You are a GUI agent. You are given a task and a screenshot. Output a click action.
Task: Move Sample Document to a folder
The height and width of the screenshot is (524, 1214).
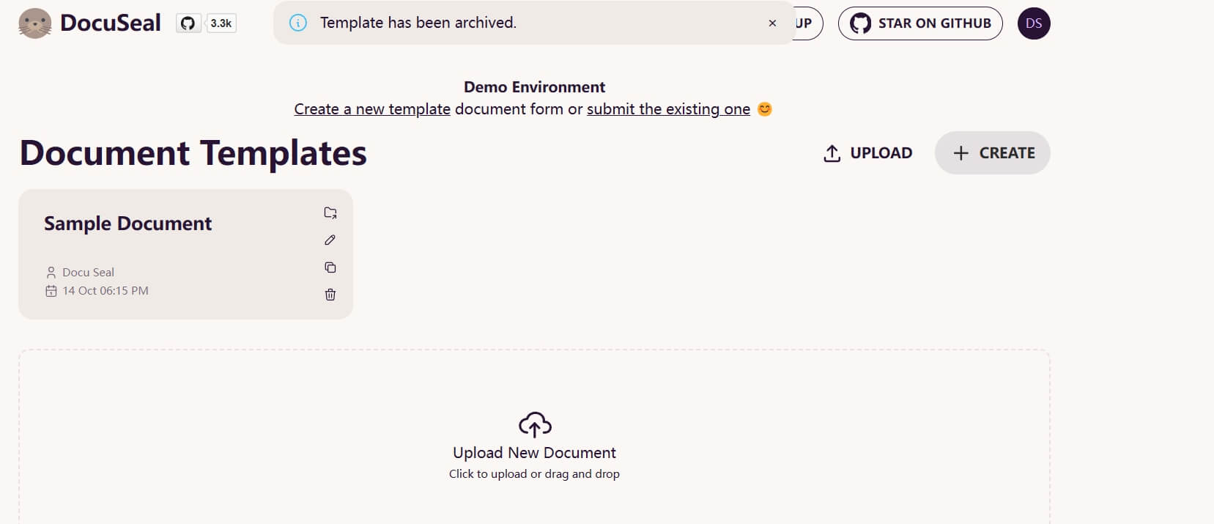click(x=330, y=213)
